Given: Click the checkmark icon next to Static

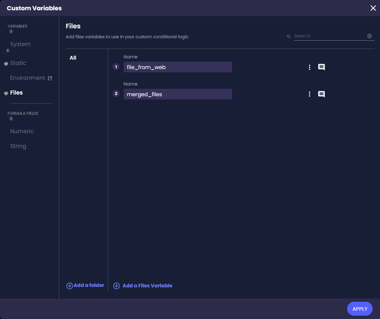Looking at the screenshot, I should click(6, 64).
